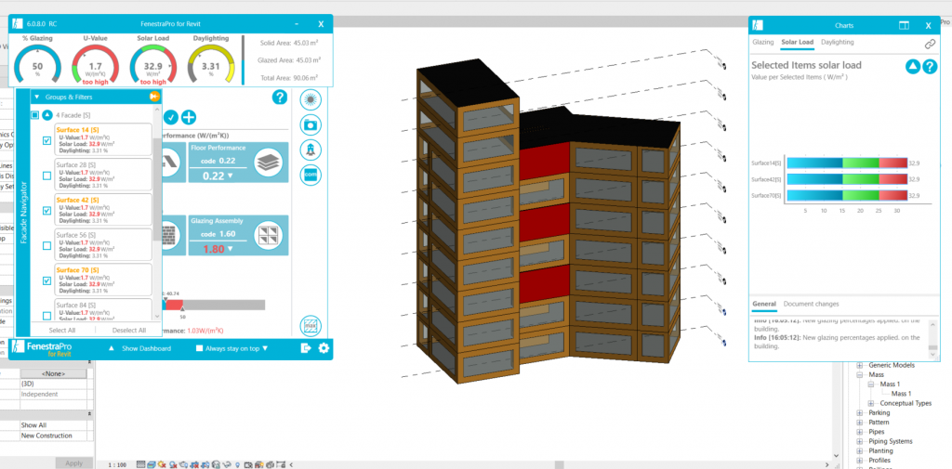
Task: Click the Glazing Assembly window icon
Action: [x=269, y=234]
